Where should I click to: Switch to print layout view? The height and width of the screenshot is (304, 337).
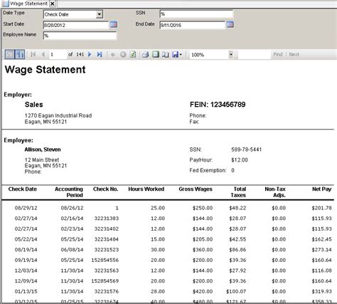pyautogui.click(x=156, y=55)
